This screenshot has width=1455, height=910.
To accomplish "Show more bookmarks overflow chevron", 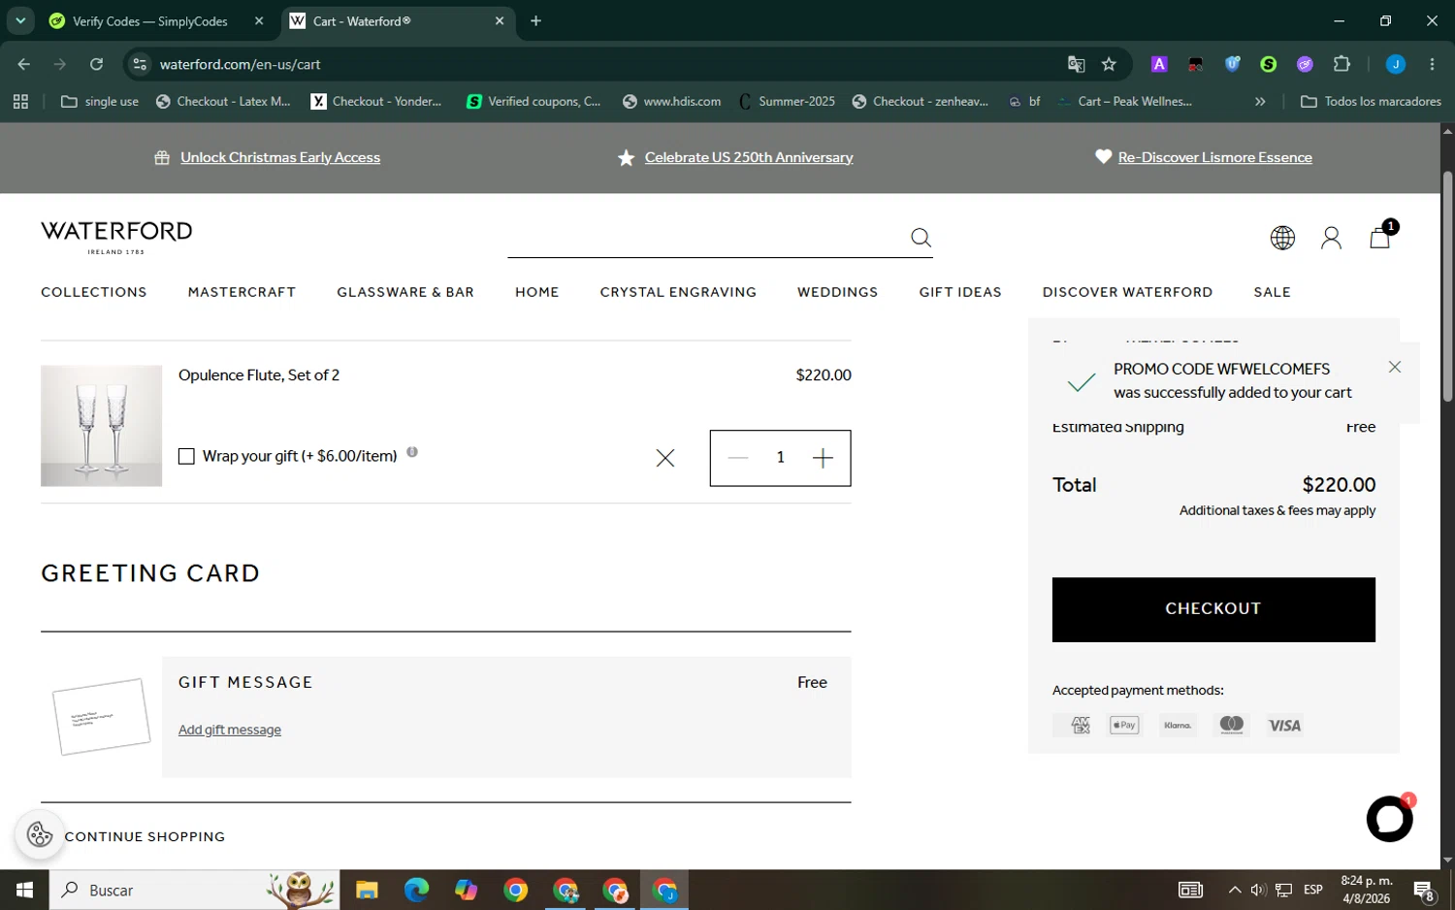I will pyautogui.click(x=1260, y=101).
